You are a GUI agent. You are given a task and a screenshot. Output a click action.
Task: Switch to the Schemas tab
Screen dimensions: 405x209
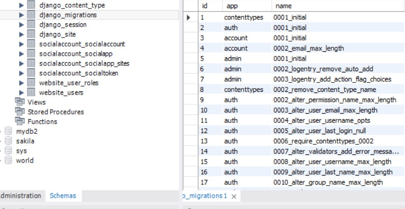point(63,196)
